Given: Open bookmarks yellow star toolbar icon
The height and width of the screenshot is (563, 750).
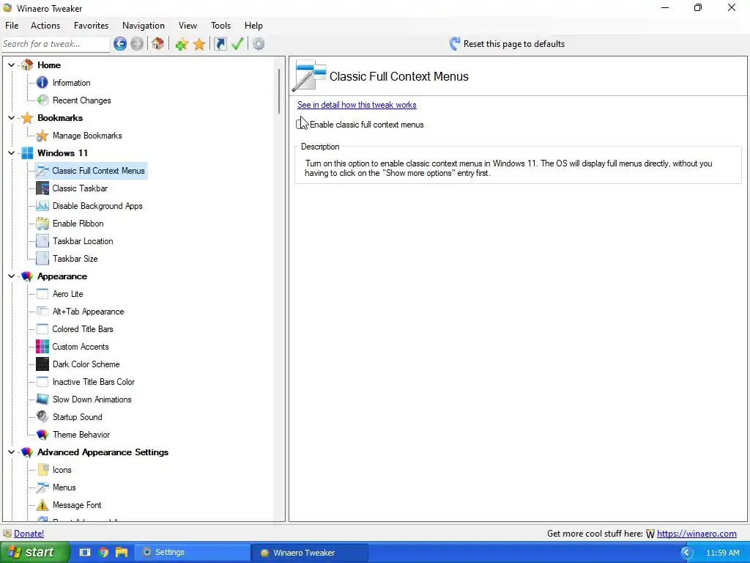Looking at the screenshot, I should tap(199, 44).
